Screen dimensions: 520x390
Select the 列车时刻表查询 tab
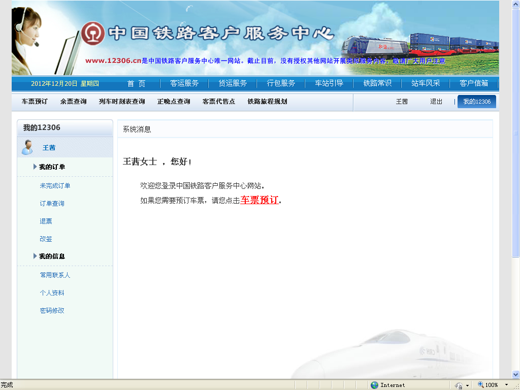[x=122, y=102]
